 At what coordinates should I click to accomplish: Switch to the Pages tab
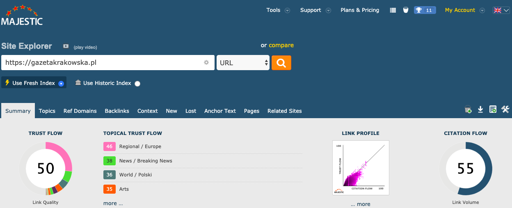pos(251,111)
